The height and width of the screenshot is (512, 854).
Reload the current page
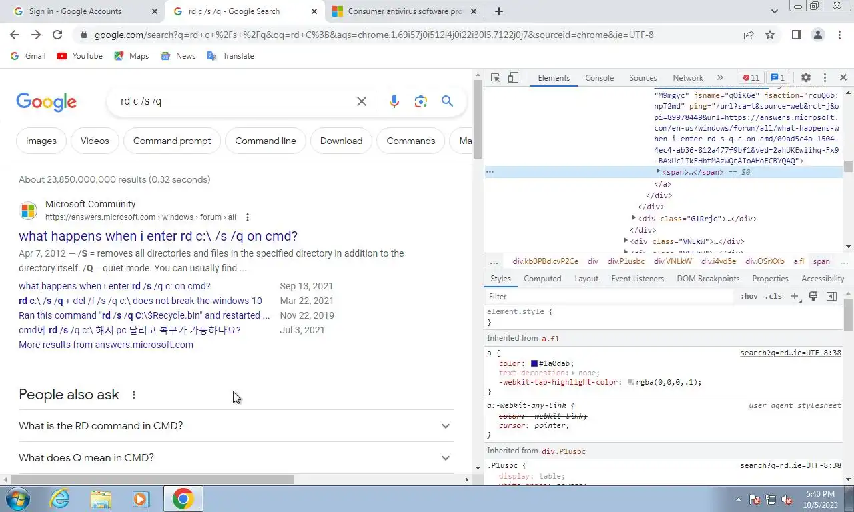coord(57,35)
